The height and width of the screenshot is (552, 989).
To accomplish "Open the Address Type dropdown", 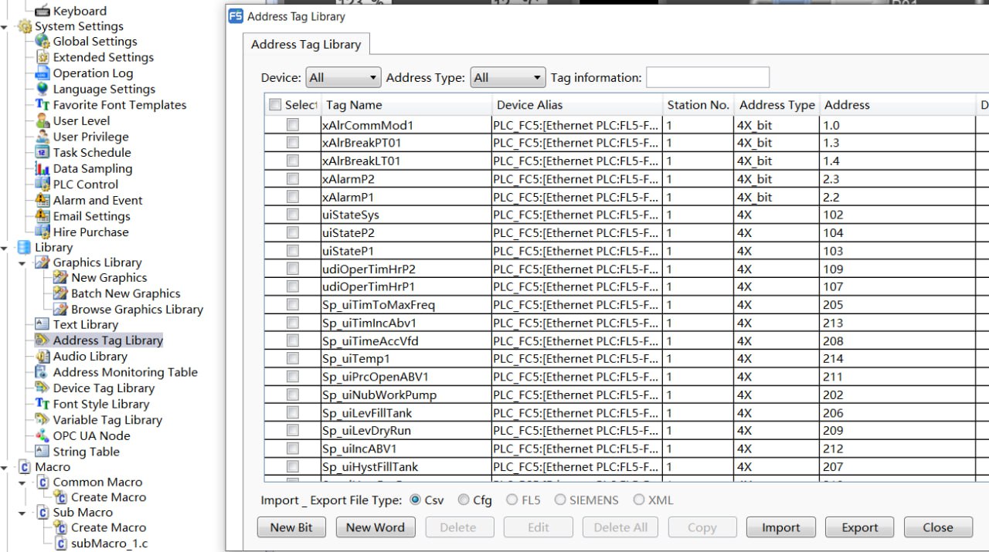I will tap(508, 78).
